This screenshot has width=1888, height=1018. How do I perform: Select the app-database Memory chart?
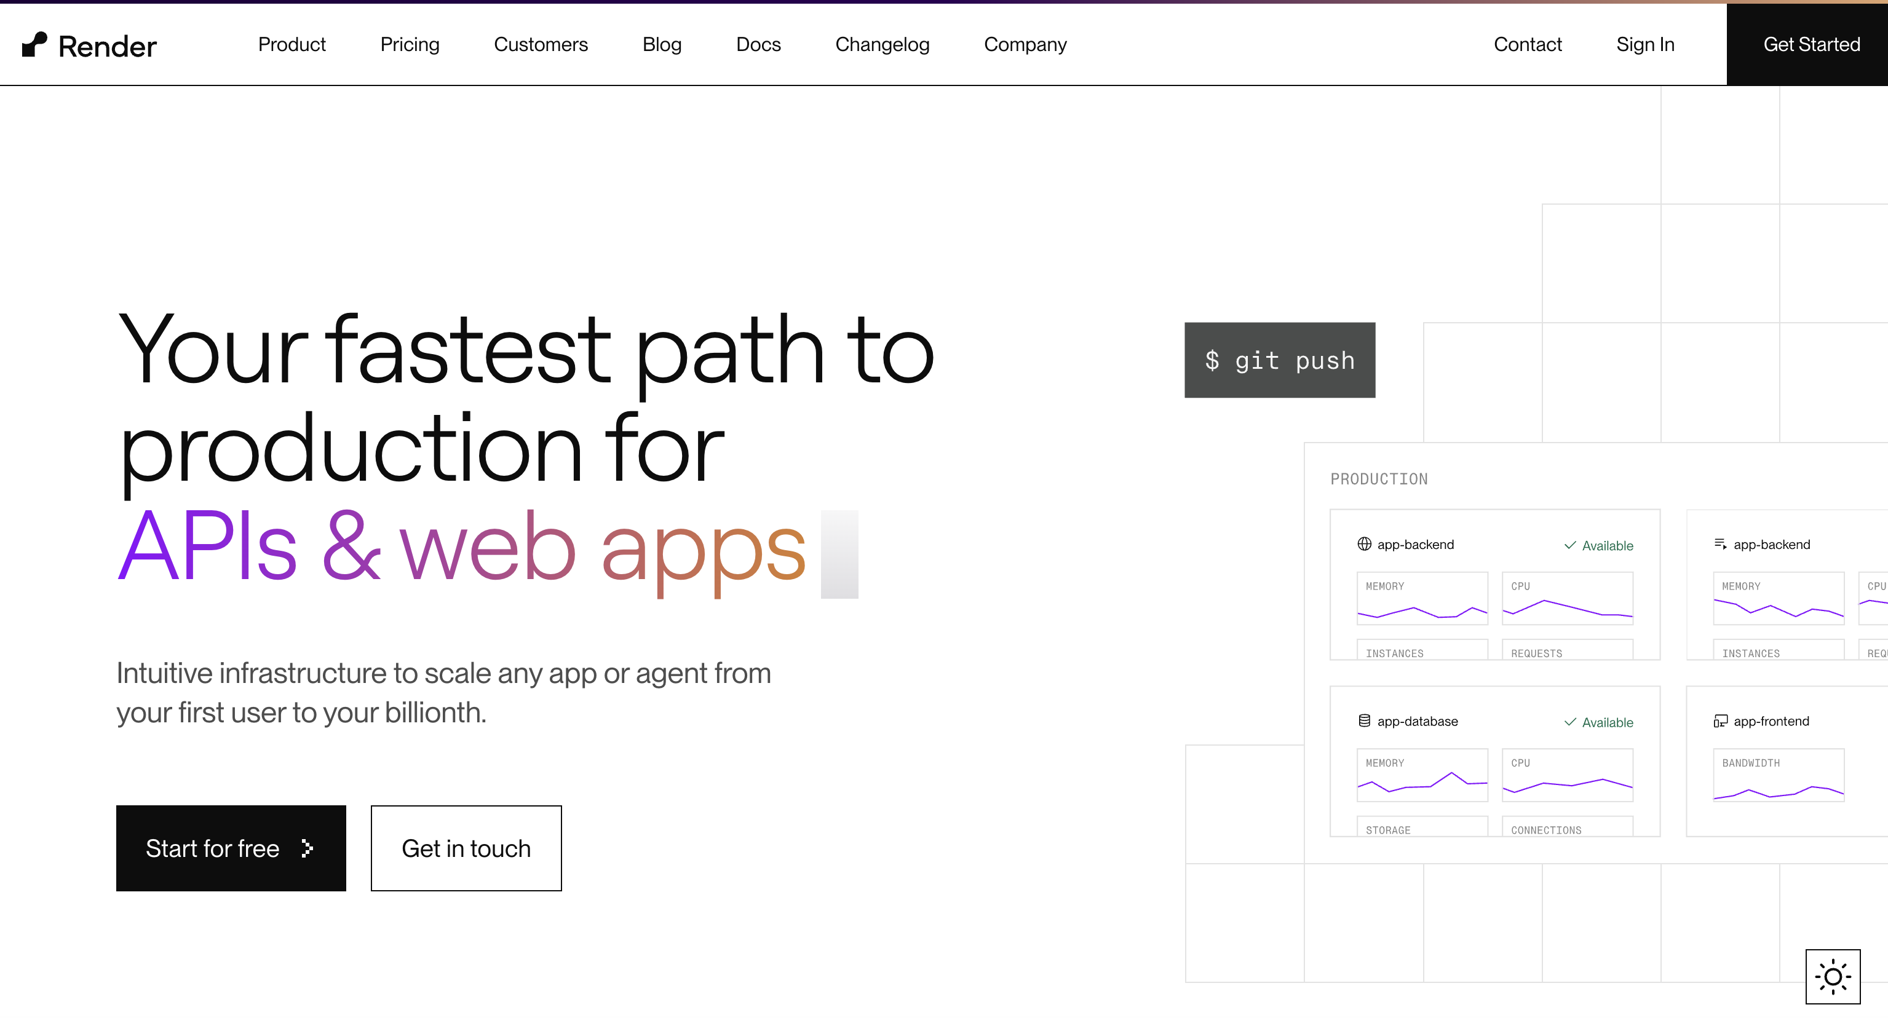click(1422, 775)
